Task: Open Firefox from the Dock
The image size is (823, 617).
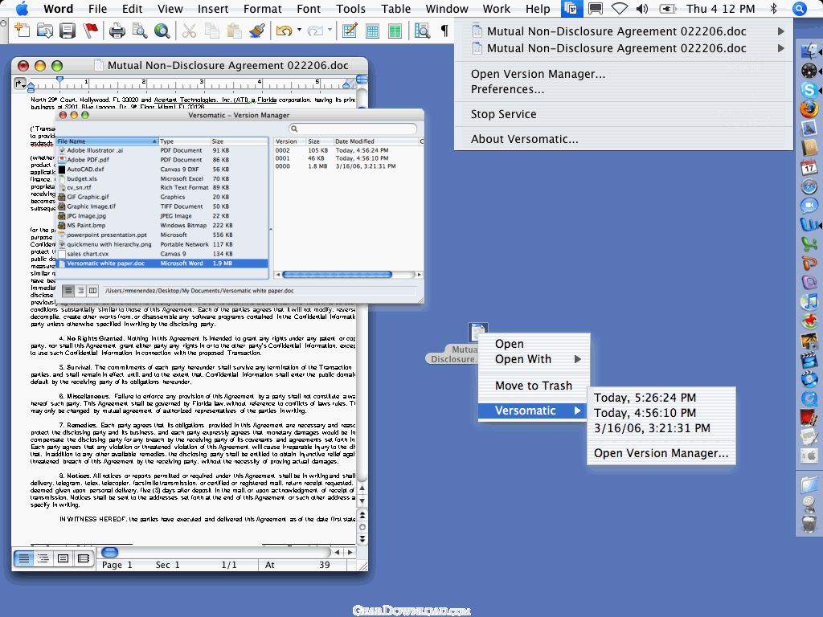Action: [x=809, y=109]
